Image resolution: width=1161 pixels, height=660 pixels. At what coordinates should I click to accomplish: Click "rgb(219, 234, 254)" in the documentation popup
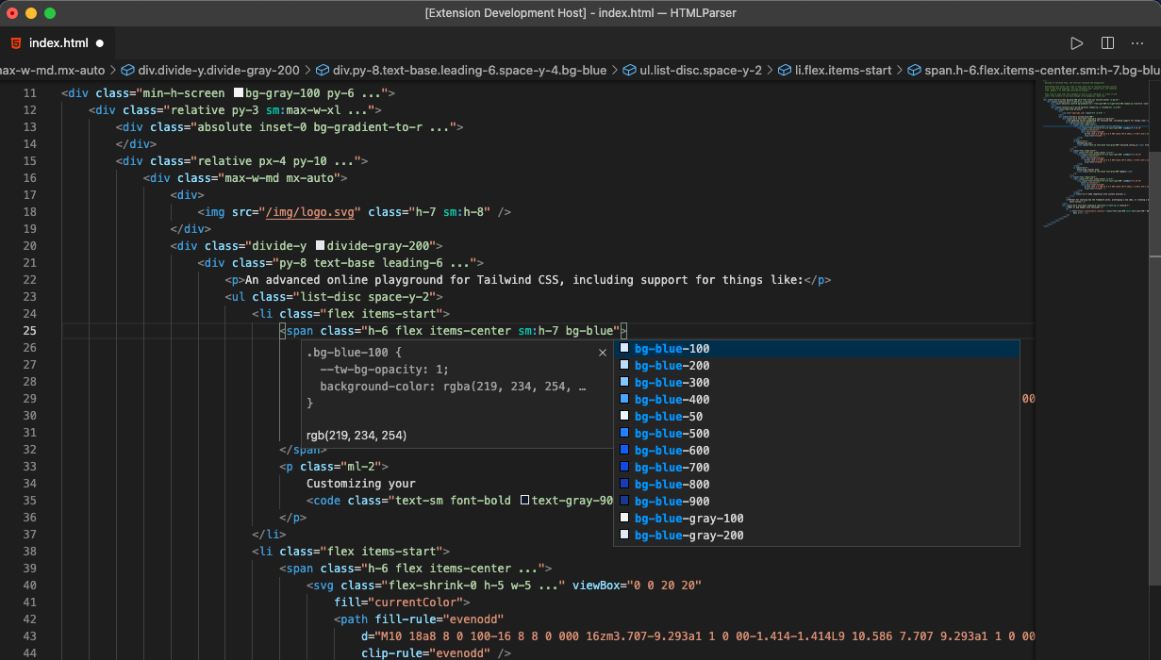[357, 436]
